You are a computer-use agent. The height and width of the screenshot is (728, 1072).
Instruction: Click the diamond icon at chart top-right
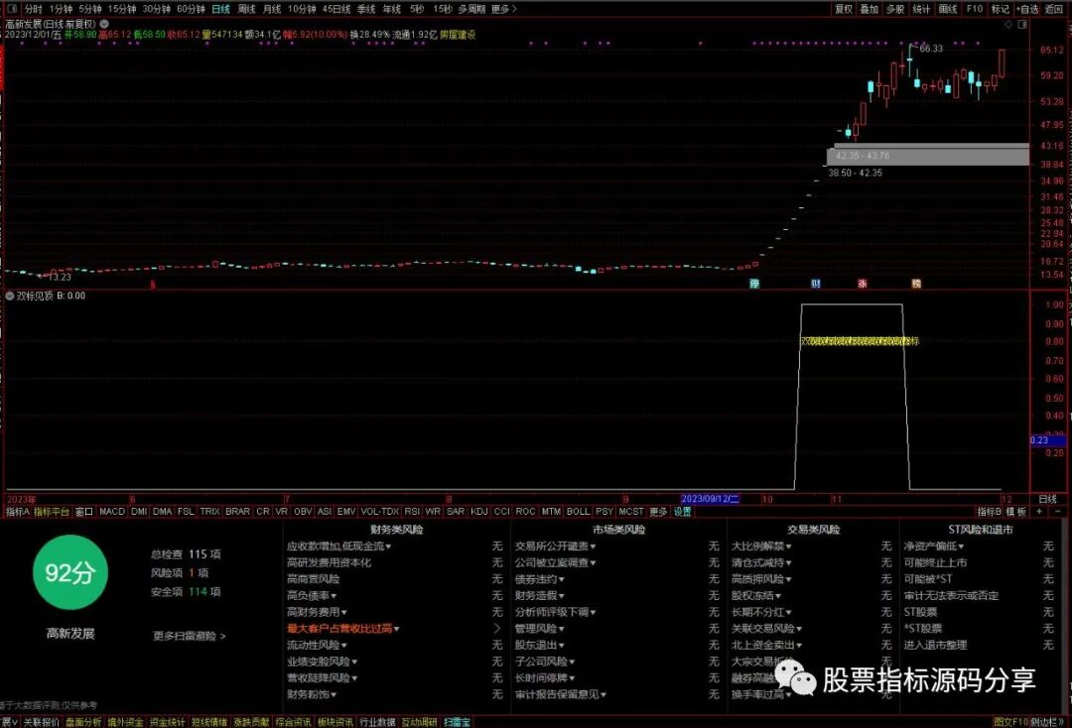point(1008,24)
